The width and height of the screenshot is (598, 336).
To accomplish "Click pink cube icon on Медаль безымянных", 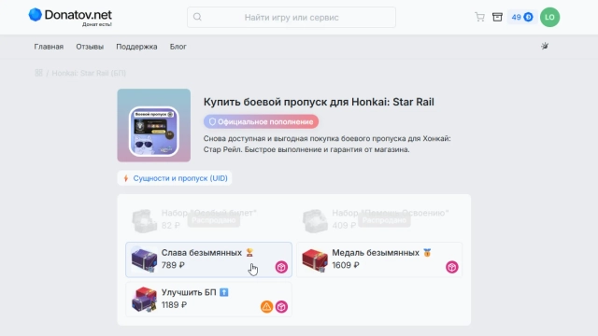I will [452, 267].
